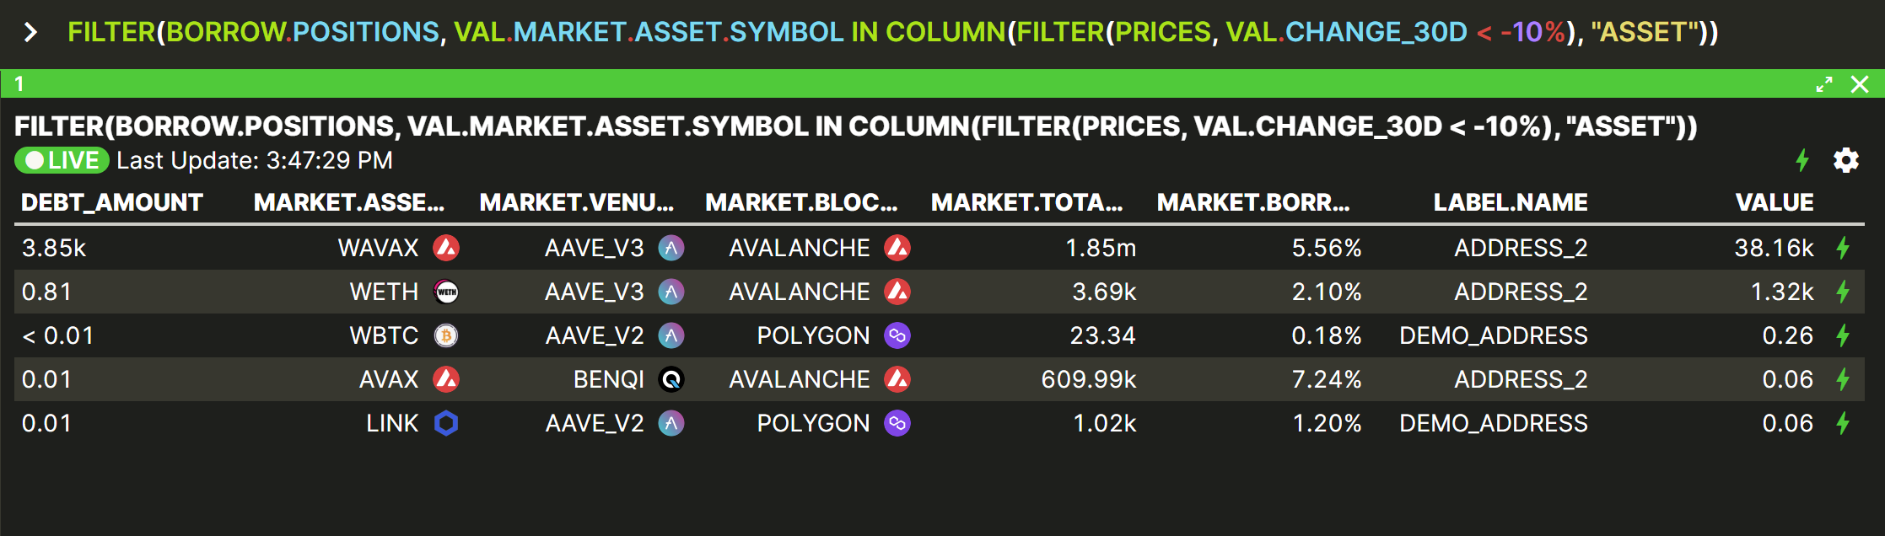Image resolution: width=1885 pixels, height=536 pixels.
Task: Click the WBTC bitcoin icon
Action: (446, 335)
